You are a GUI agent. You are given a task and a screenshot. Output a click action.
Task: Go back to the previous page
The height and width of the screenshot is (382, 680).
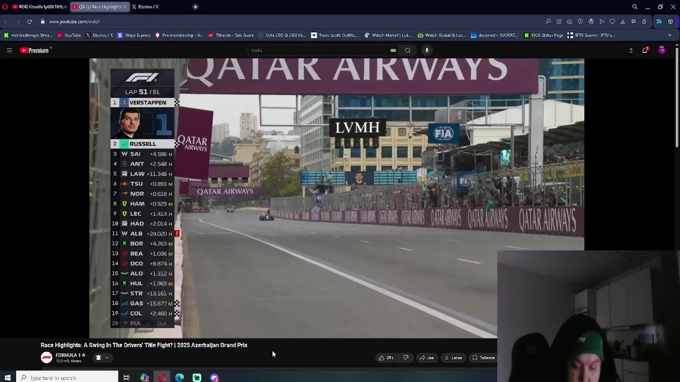point(6,22)
